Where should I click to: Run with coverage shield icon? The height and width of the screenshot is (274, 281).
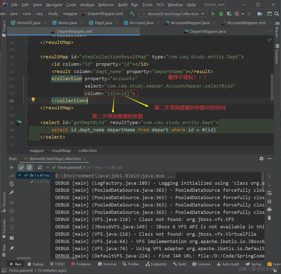pyautogui.click(x=229, y=14)
